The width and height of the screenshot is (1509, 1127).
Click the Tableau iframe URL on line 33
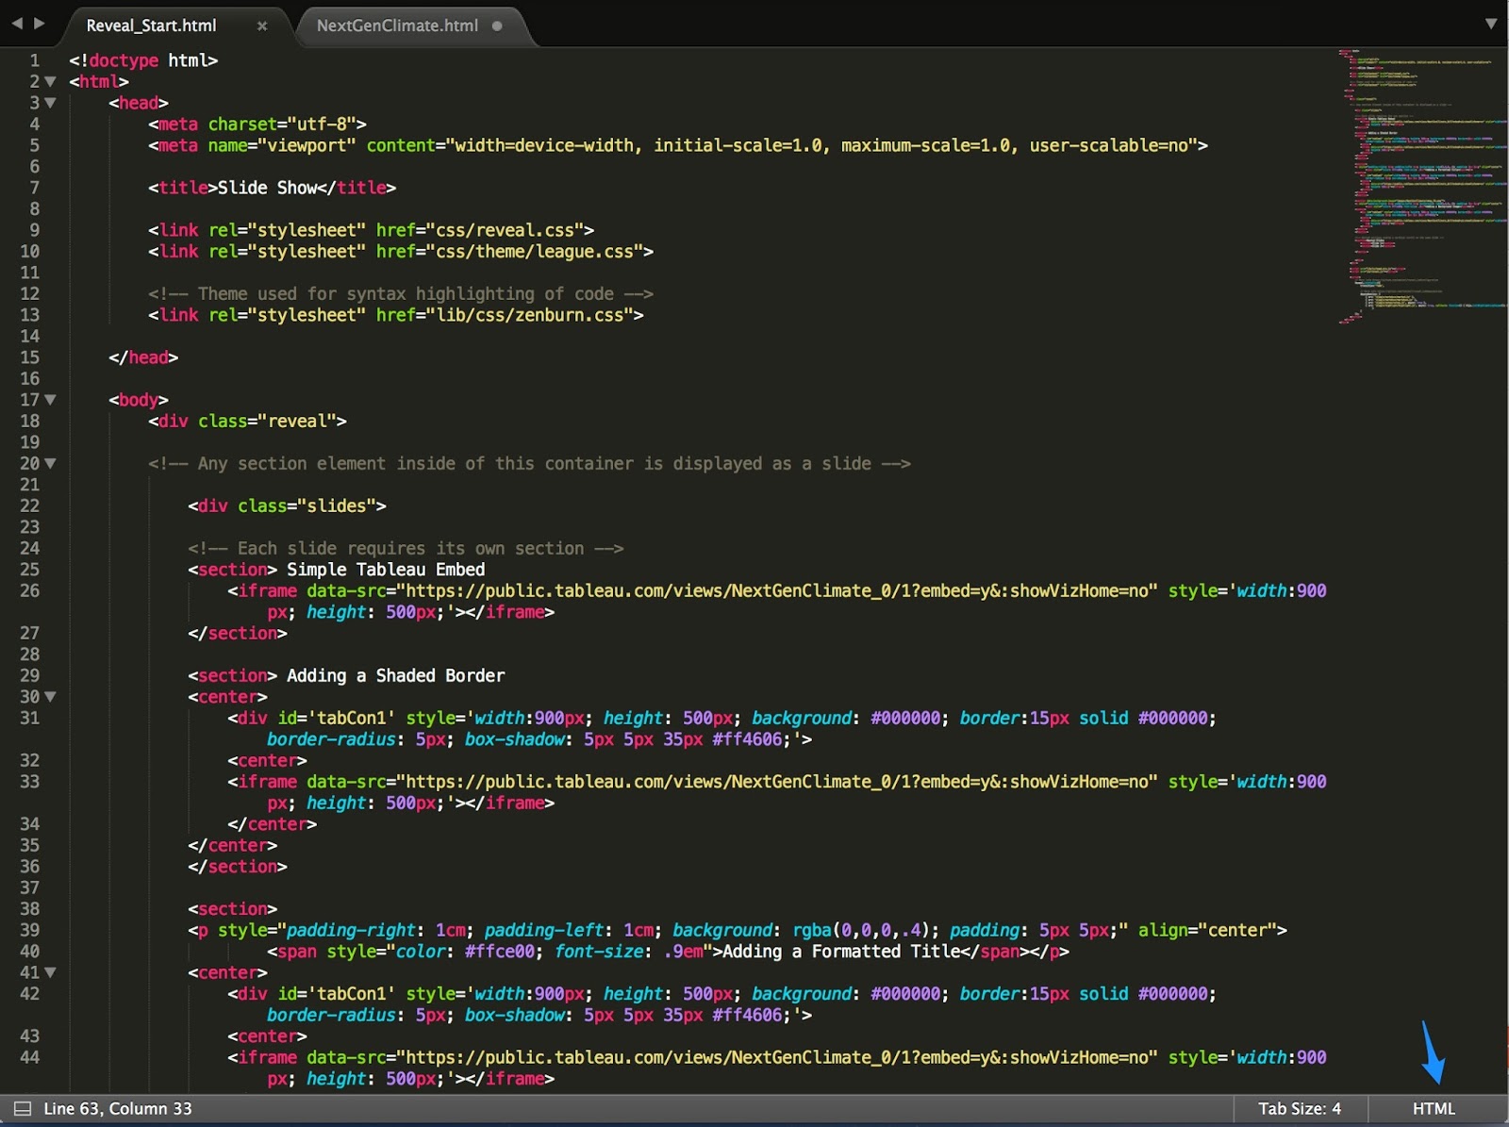[778, 782]
